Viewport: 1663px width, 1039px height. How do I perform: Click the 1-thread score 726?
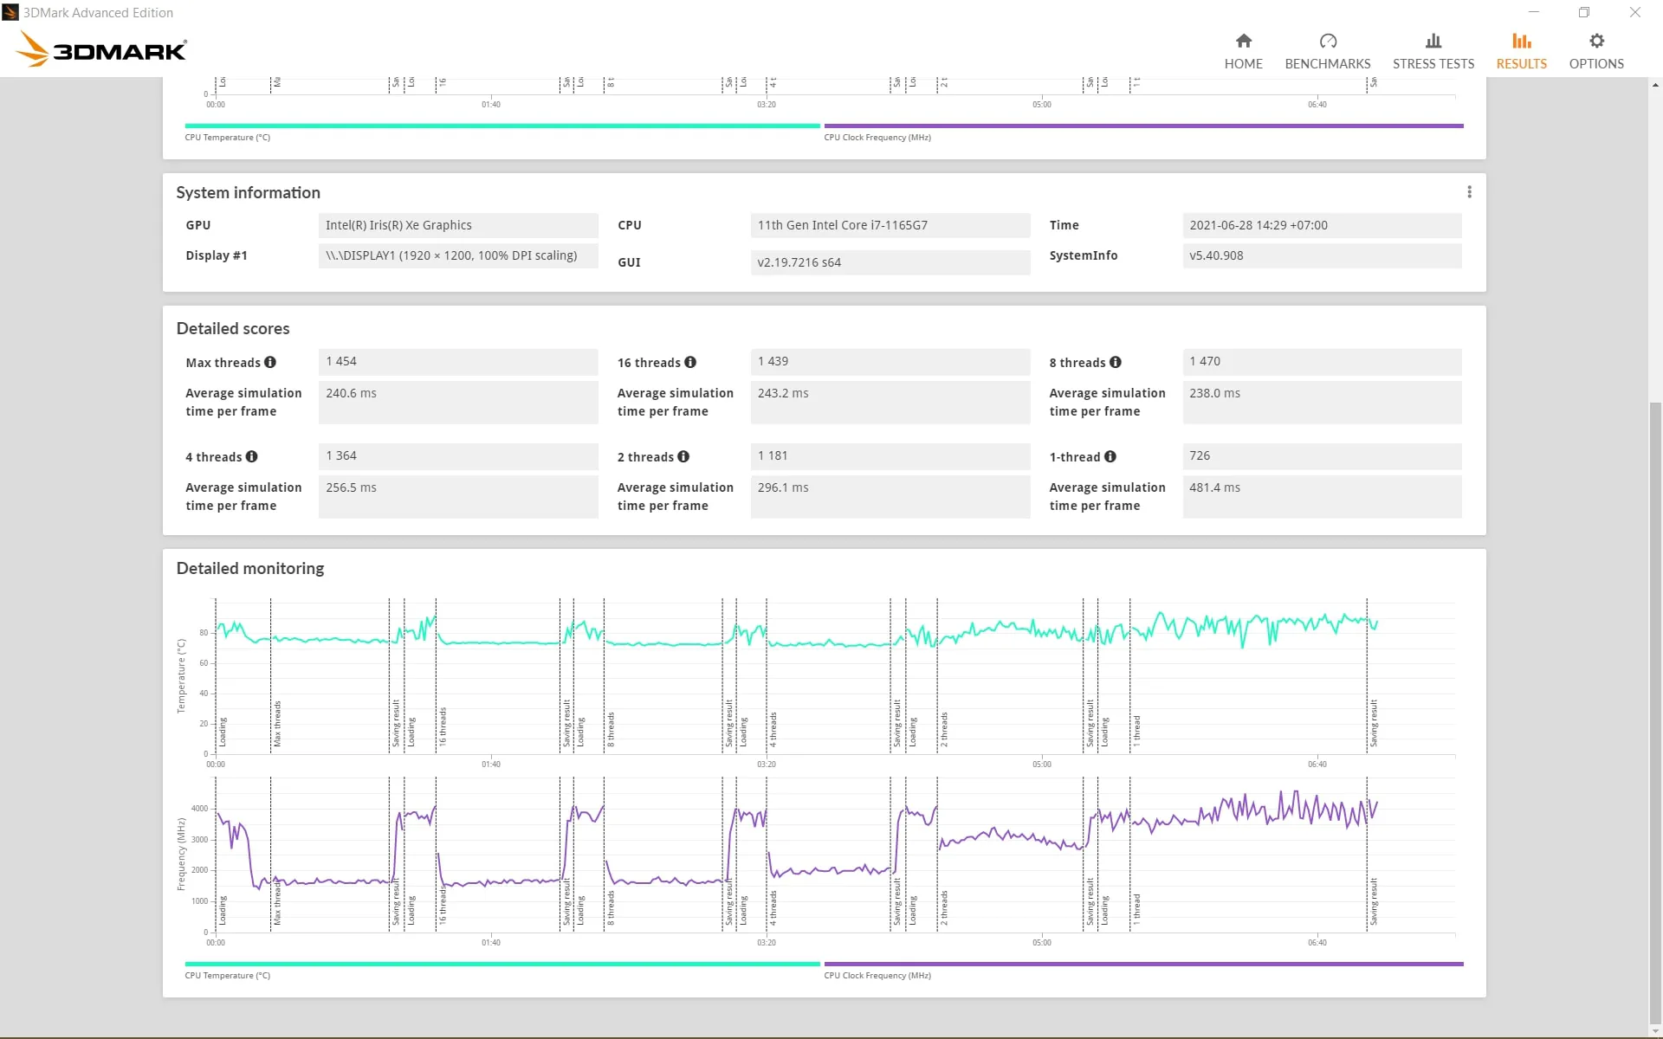coord(1322,455)
